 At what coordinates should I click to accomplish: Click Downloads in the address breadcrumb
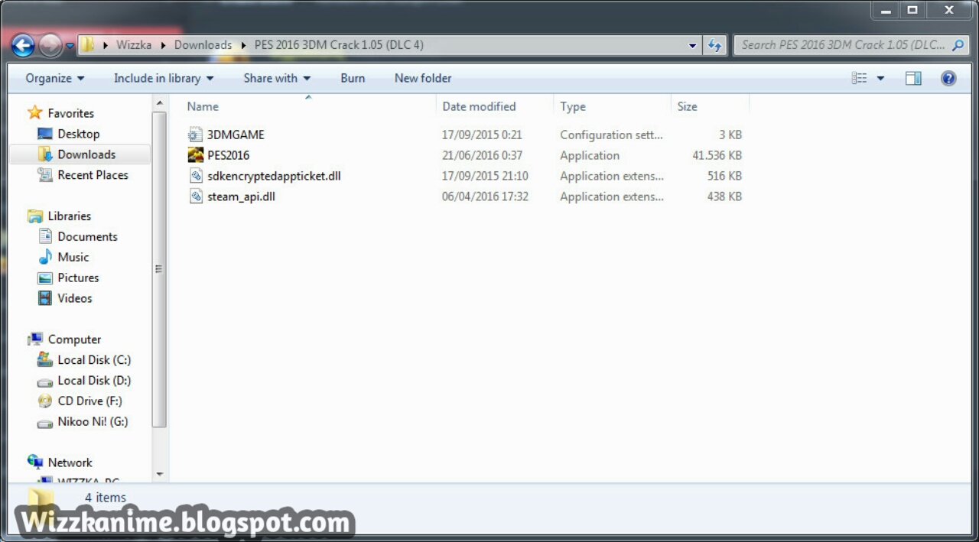coord(203,45)
